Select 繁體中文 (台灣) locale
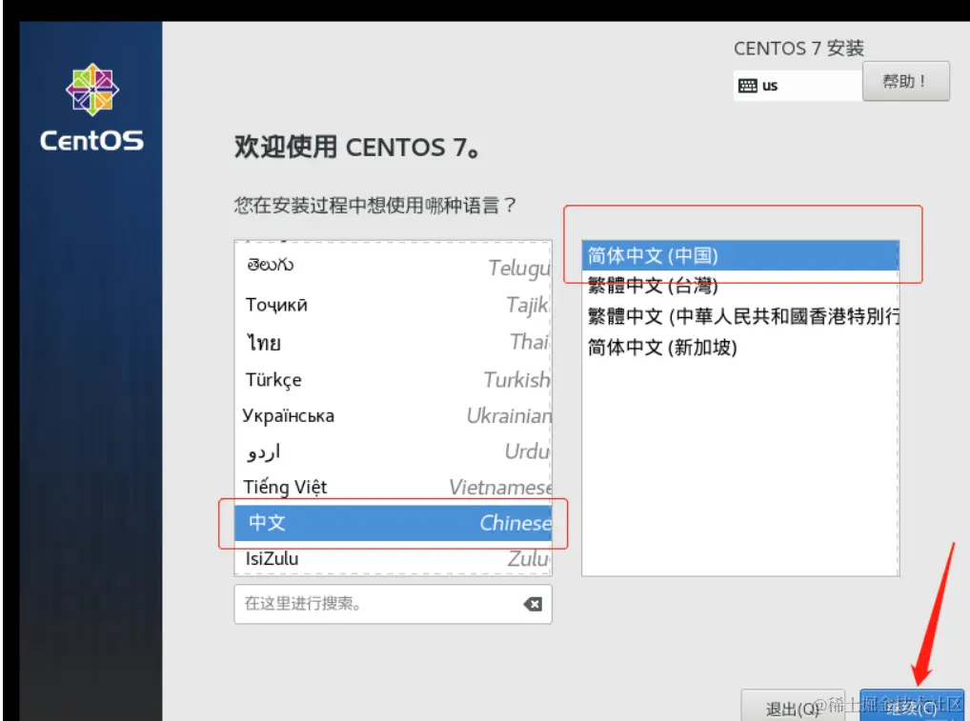This screenshot has height=721, width=970. pos(739,286)
